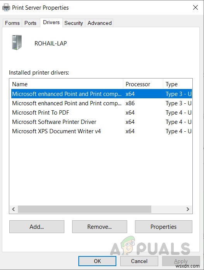Open driver Properties button

[163, 226]
